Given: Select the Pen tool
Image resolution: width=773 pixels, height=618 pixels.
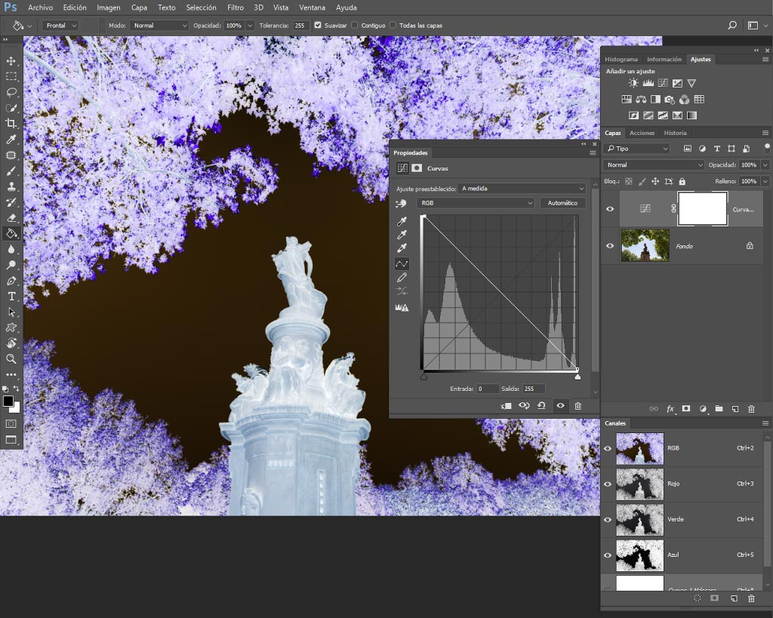Looking at the screenshot, I should (x=11, y=281).
